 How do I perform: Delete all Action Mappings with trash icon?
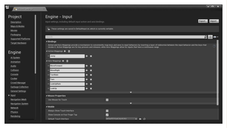(x=69, y=51)
